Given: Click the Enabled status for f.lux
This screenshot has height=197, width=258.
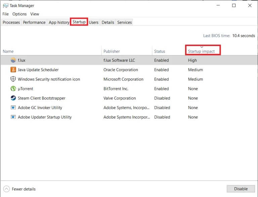Looking at the screenshot, I should pos(161,60).
